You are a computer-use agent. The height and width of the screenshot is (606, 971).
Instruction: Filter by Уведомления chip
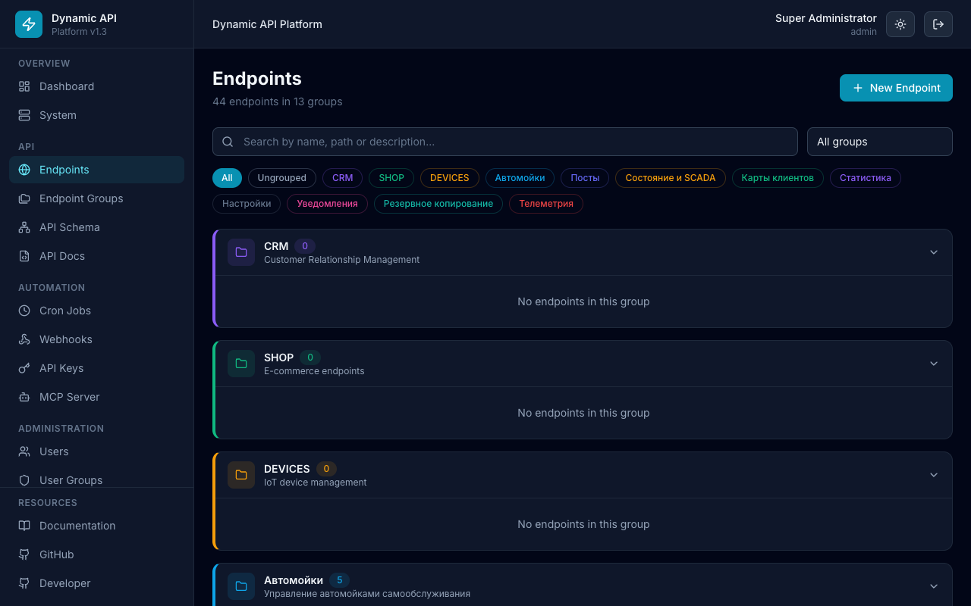[x=328, y=204]
